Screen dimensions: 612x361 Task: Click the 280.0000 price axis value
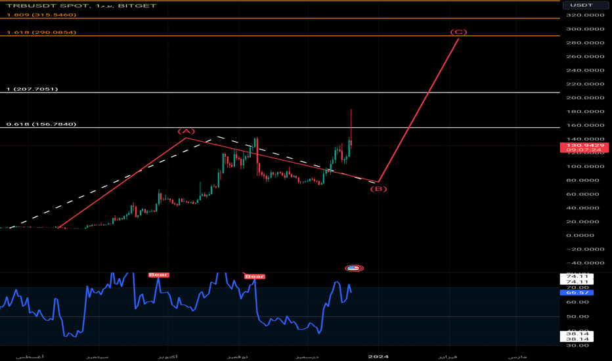585,43
